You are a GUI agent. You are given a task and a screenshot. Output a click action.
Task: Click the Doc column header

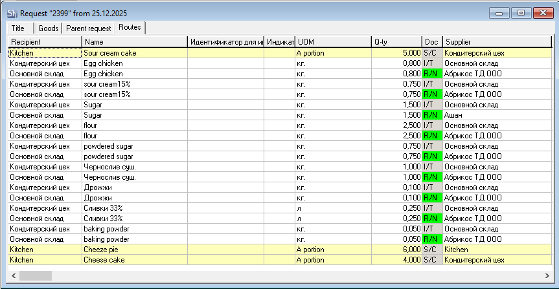point(431,42)
